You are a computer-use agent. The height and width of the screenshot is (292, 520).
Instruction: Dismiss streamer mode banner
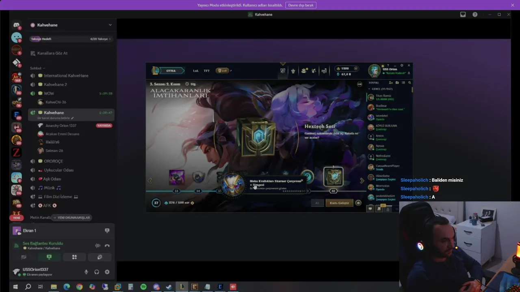click(513, 5)
